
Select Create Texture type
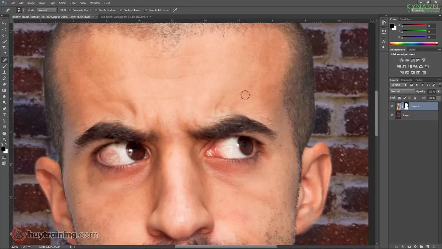click(105, 10)
